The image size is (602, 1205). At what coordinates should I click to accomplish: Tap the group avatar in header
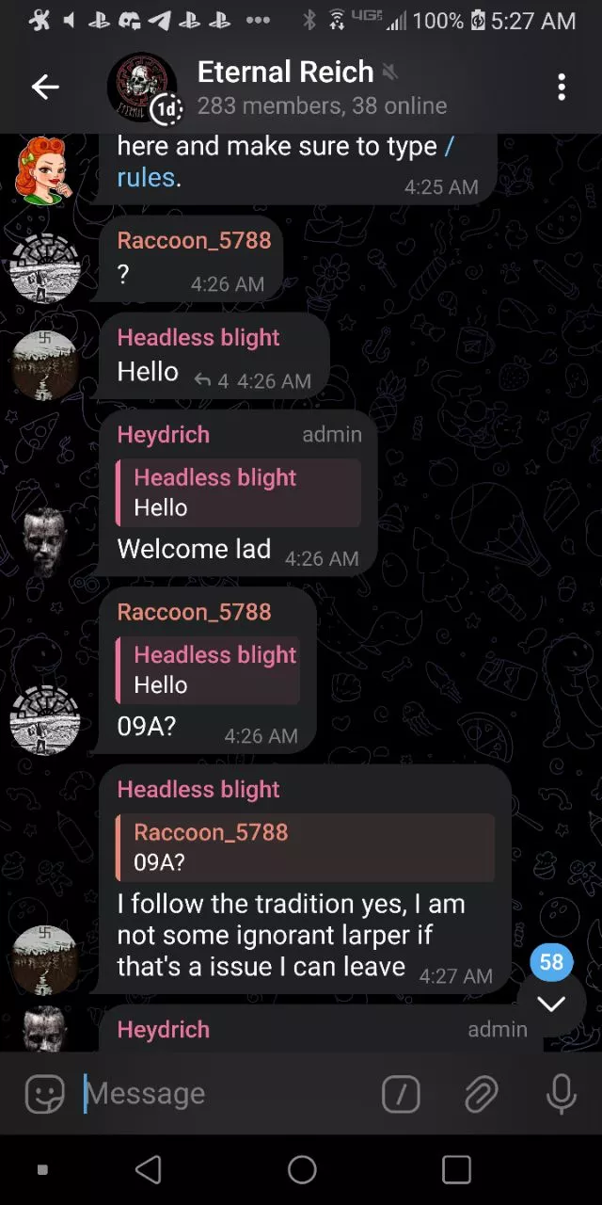click(141, 87)
